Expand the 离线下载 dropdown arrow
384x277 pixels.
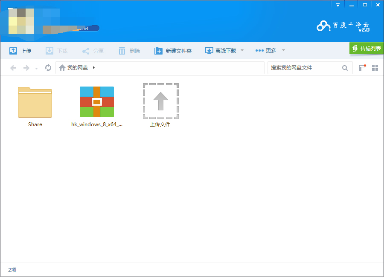click(242, 50)
